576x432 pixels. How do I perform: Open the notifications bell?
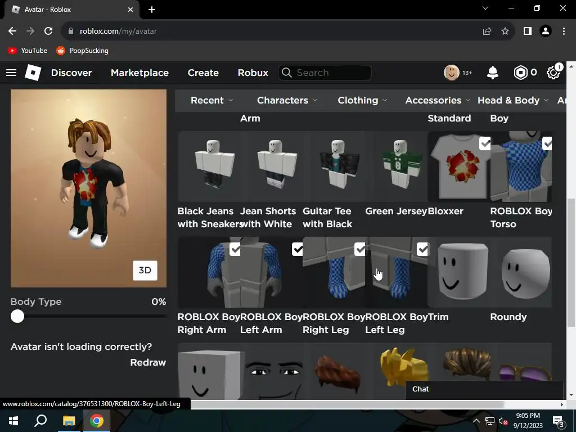click(493, 73)
